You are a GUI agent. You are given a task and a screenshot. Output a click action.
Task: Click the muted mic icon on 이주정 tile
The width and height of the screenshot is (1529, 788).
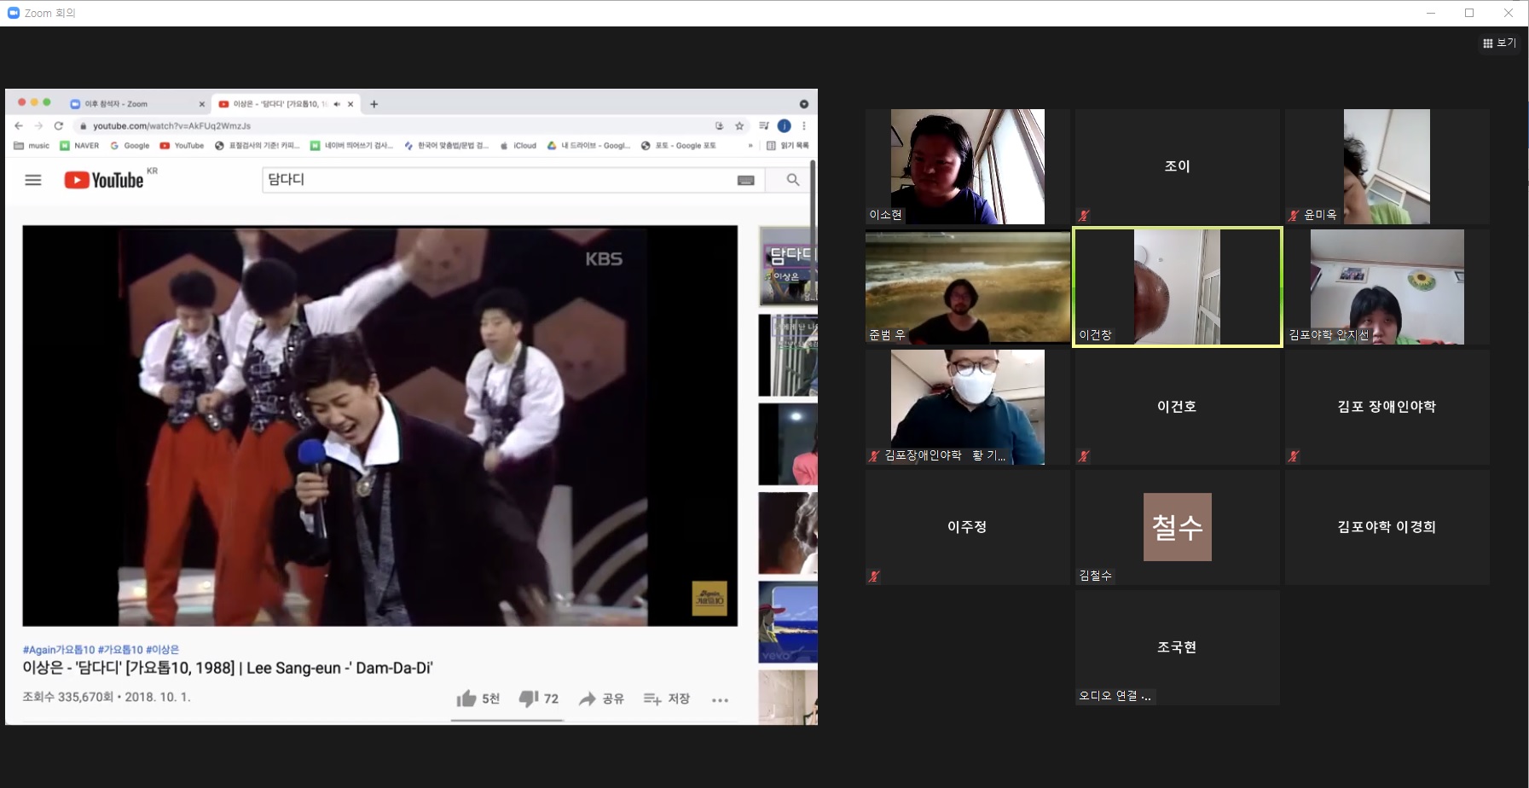click(x=874, y=577)
